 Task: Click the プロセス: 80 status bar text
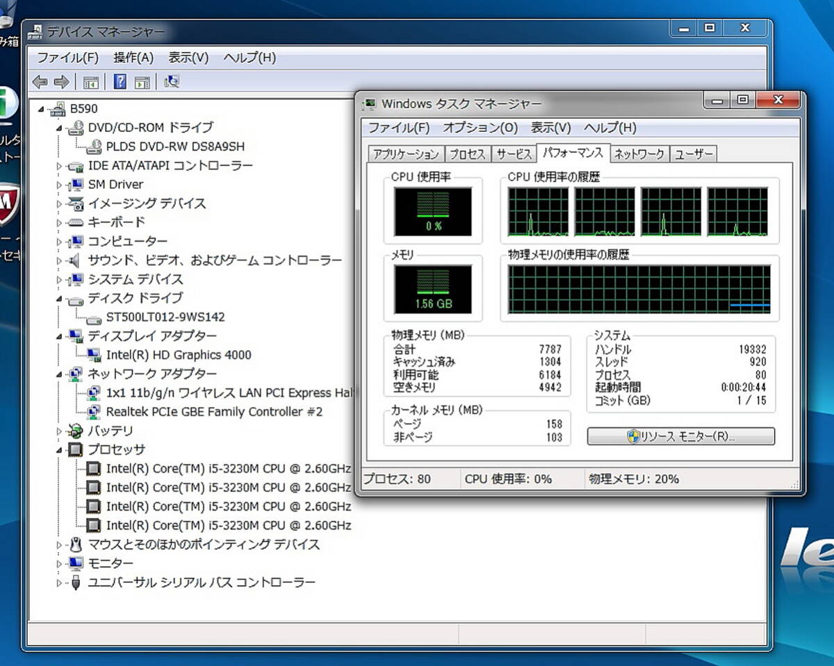pyautogui.click(x=398, y=479)
